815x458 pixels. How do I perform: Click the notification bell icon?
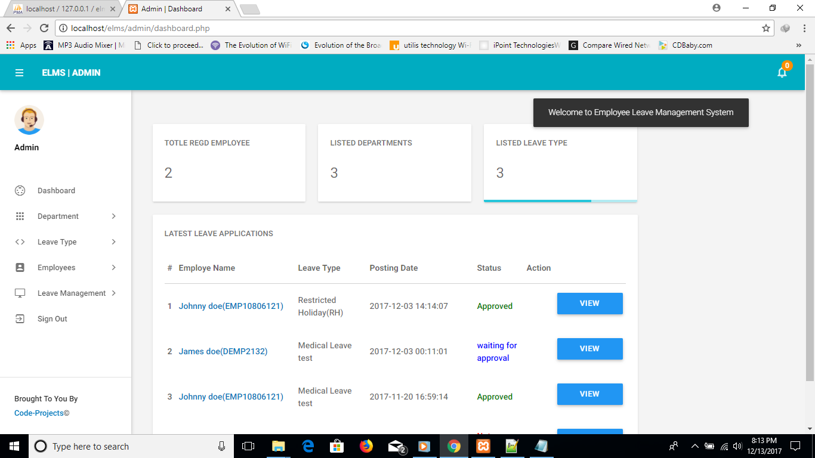[x=782, y=72]
